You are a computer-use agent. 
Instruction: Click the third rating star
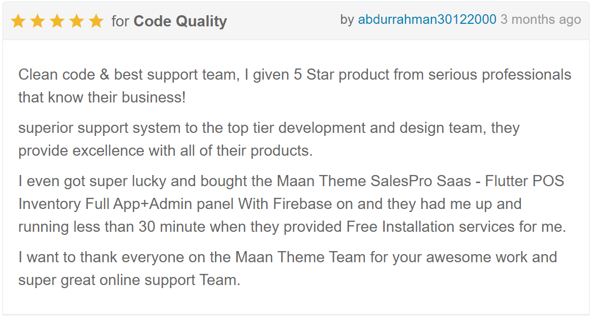click(57, 21)
